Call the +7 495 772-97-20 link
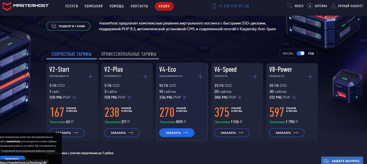The width and height of the screenshot is (367, 164). click(234, 6)
